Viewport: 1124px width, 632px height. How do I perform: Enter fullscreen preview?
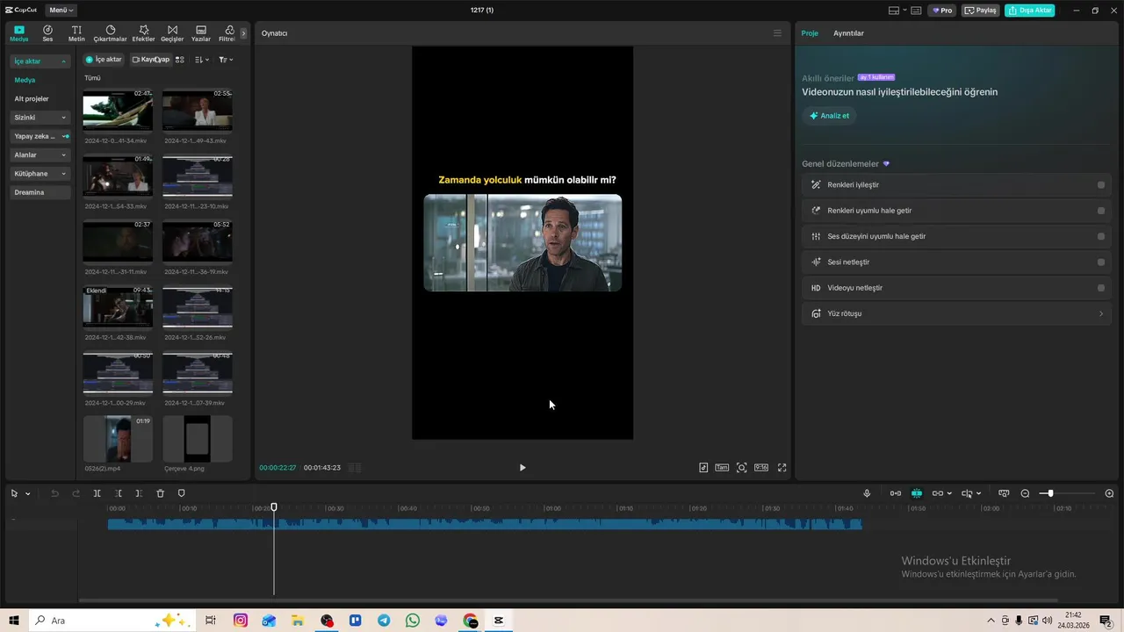point(782,468)
